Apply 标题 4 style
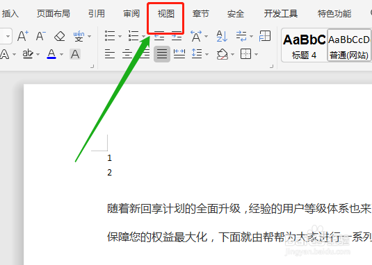 tap(305, 45)
